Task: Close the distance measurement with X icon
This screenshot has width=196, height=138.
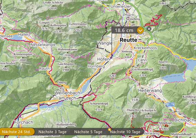Action: pyautogui.click(x=149, y=29)
